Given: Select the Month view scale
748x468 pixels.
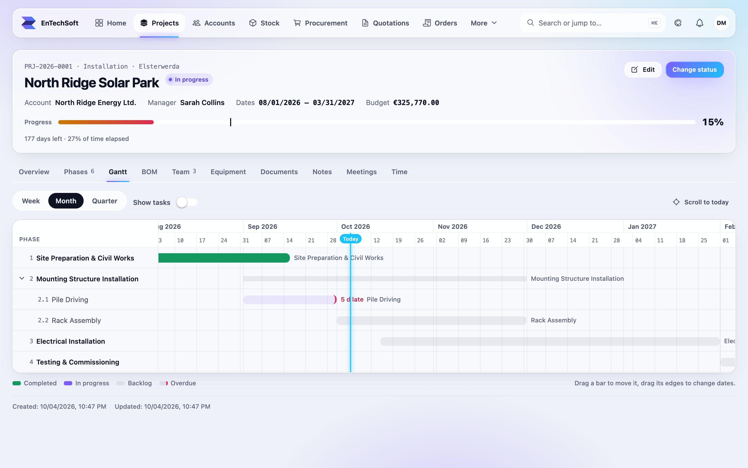Looking at the screenshot, I should coord(66,201).
